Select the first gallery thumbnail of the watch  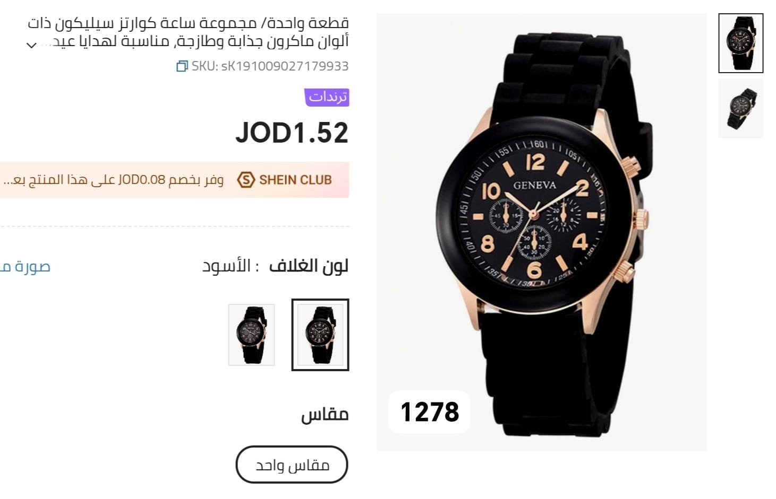point(741,43)
